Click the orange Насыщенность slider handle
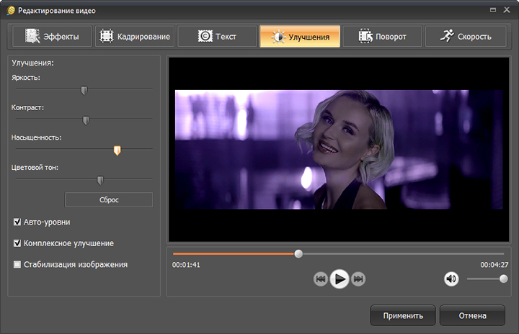 [117, 150]
